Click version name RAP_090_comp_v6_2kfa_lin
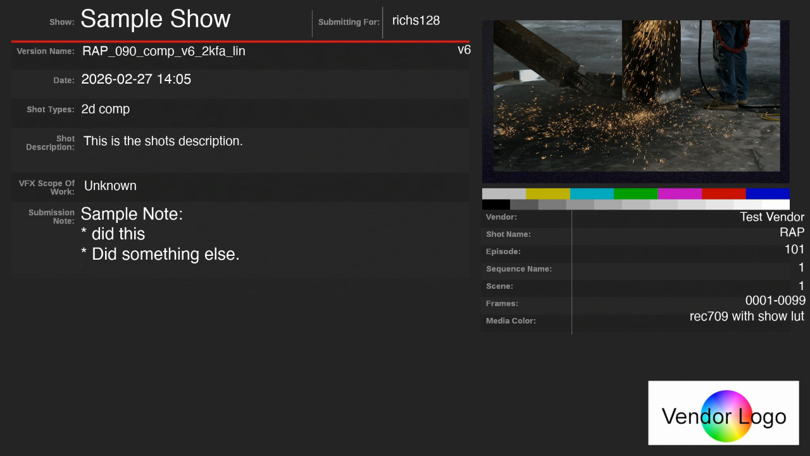 click(x=164, y=51)
